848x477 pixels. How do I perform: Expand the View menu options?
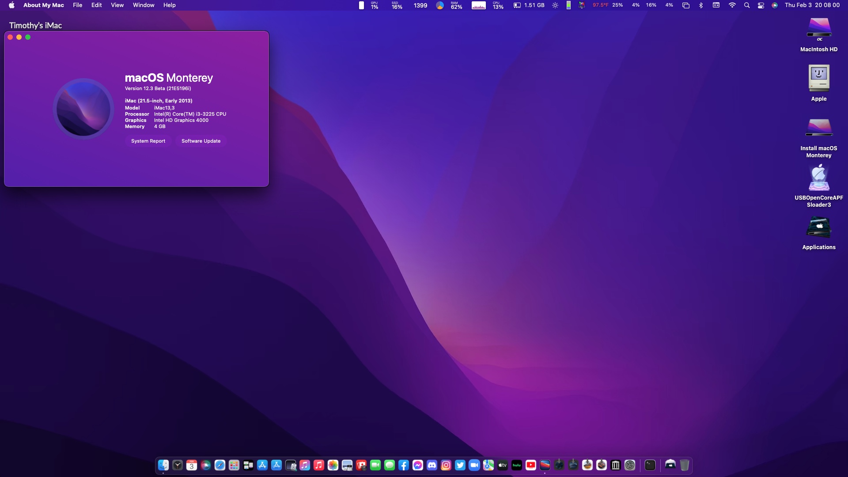coord(117,5)
